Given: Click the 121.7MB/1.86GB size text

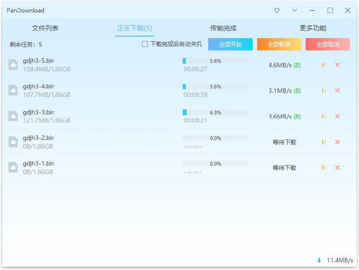Looking at the screenshot, I should click(47, 120).
